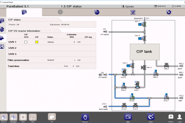Activate the Wipe screen button
The height and width of the screenshot is (123, 185).
click(x=128, y=117)
